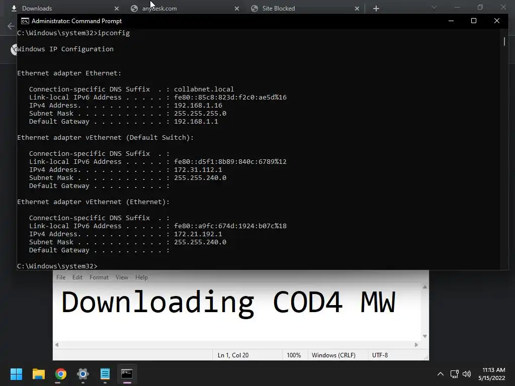Viewport: 515px width, 386px height.
Task: Open Notepad Format menu
Action: pyautogui.click(x=99, y=277)
